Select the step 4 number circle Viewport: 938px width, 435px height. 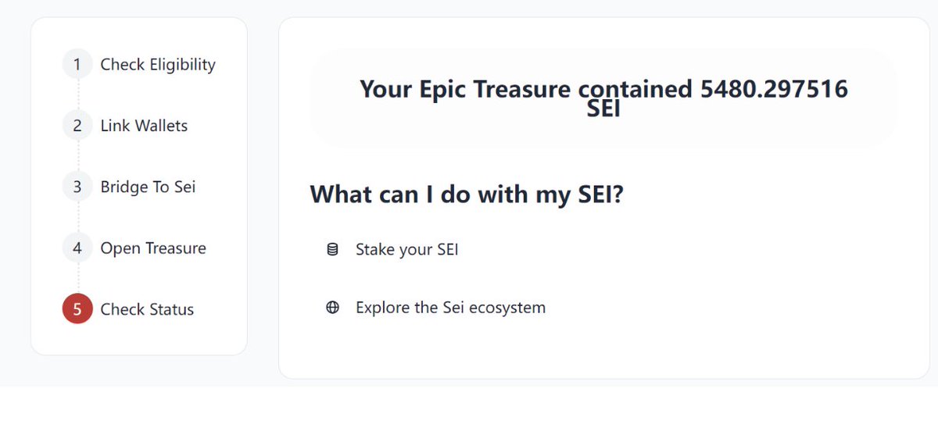(x=77, y=248)
